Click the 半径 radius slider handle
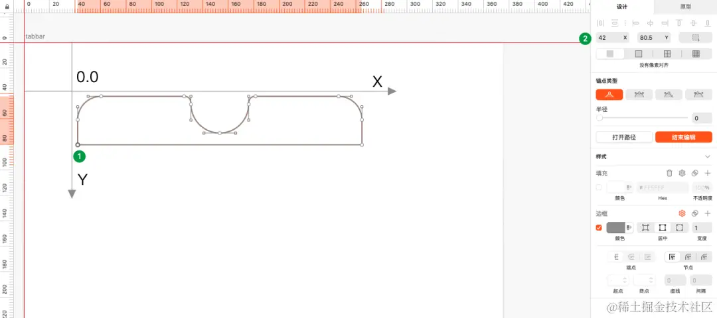Viewport: 717px width, 318px height. pyautogui.click(x=599, y=118)
